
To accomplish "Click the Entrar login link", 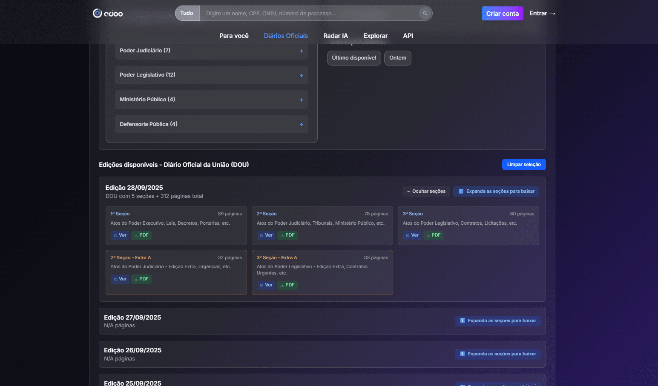I will pyautogui.click(x=542, y=13).
